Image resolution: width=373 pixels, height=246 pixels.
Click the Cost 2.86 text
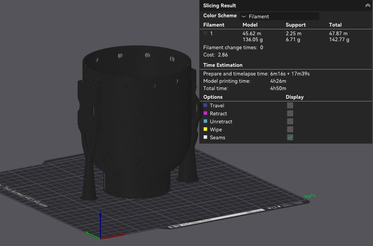pyautogui.click(x=216, y=55)
